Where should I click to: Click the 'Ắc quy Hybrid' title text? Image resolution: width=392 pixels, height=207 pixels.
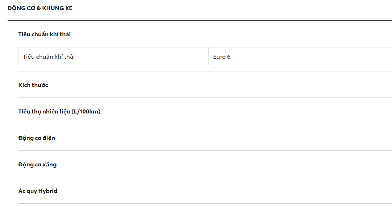pyautogui.click(x=38, y=191)
